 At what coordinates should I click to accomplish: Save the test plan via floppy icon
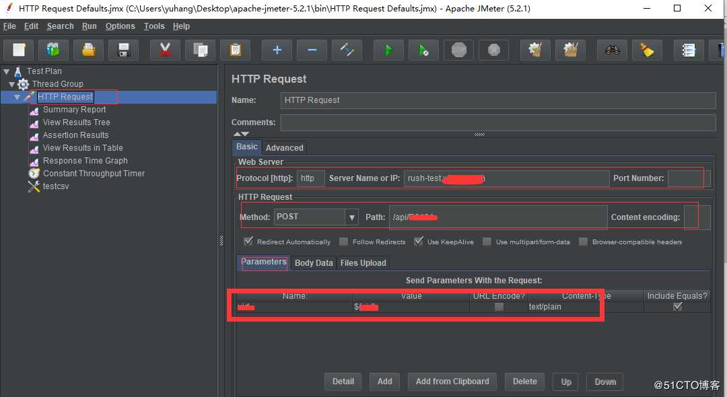click(123, 50)
